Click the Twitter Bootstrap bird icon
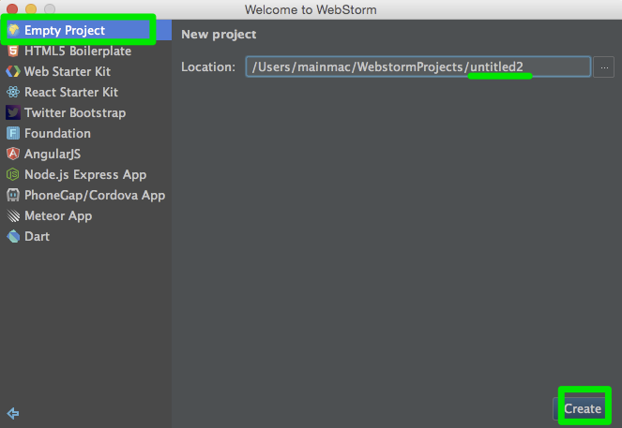The image size is (622, 428). click(x=13, y=112)
